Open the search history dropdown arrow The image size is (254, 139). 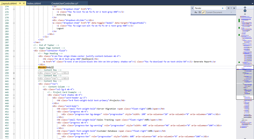tap(225, 8)
